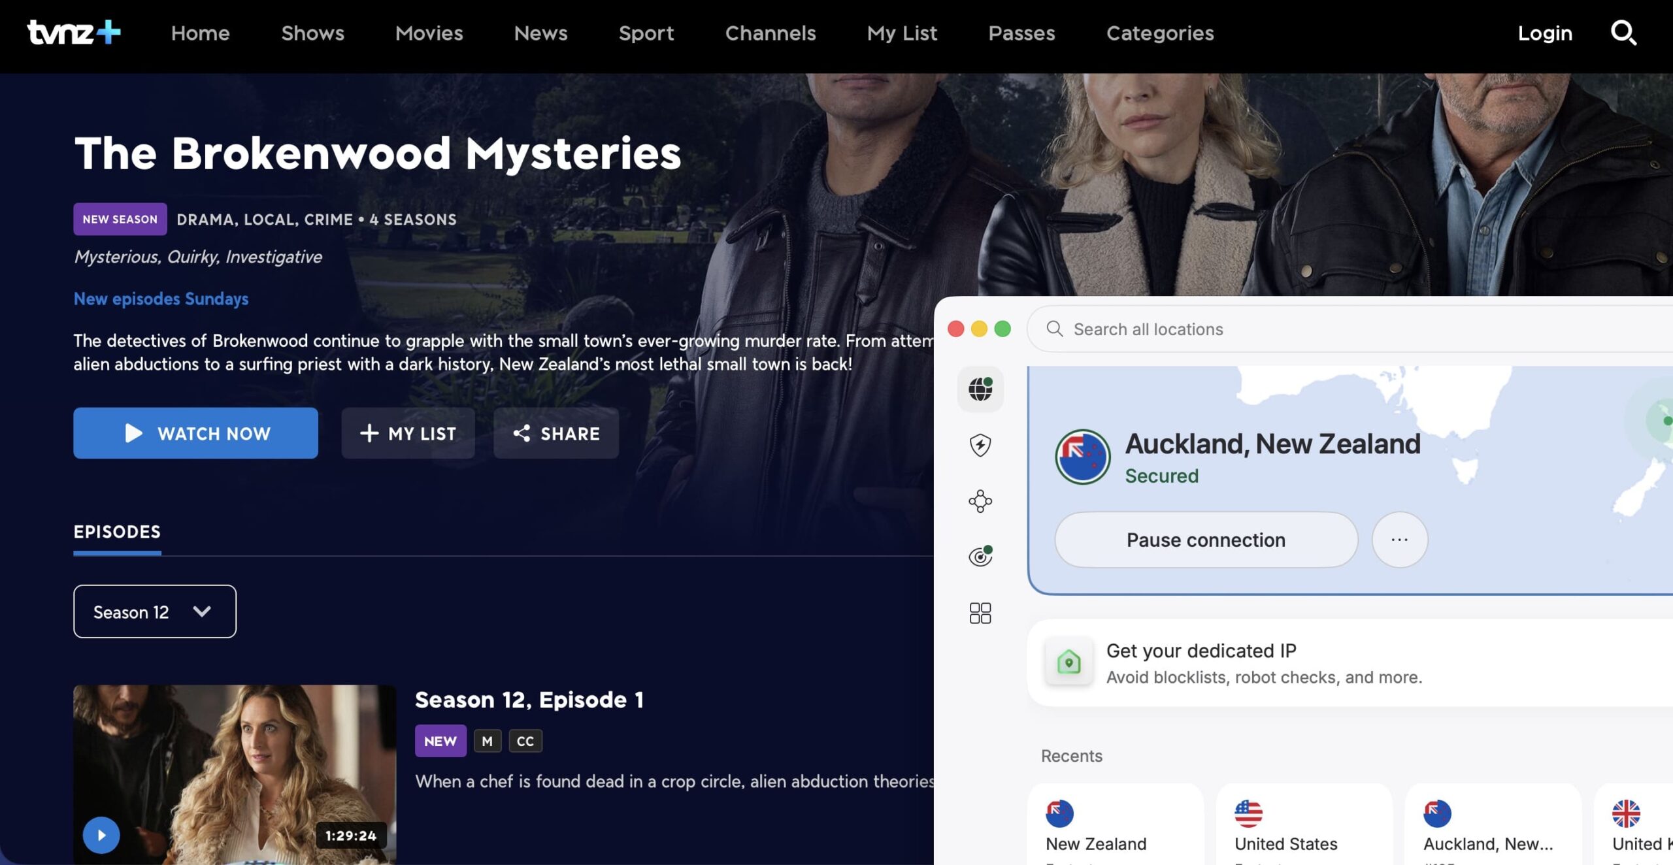Click the Secured status text

[1161, 476]
